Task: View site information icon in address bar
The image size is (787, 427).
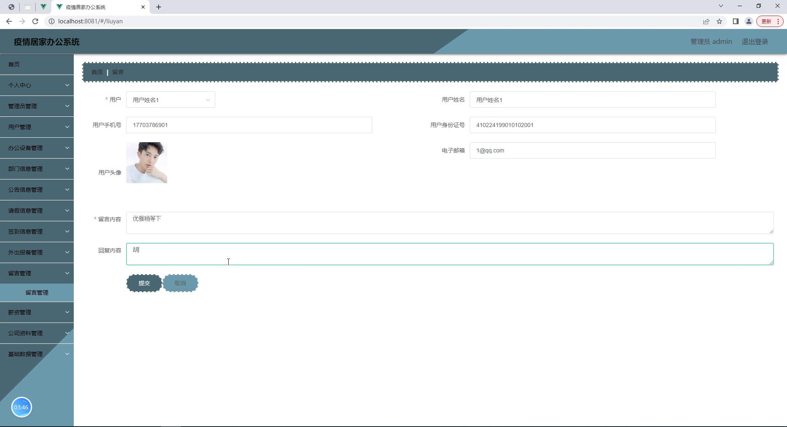Action: (52, 21)
